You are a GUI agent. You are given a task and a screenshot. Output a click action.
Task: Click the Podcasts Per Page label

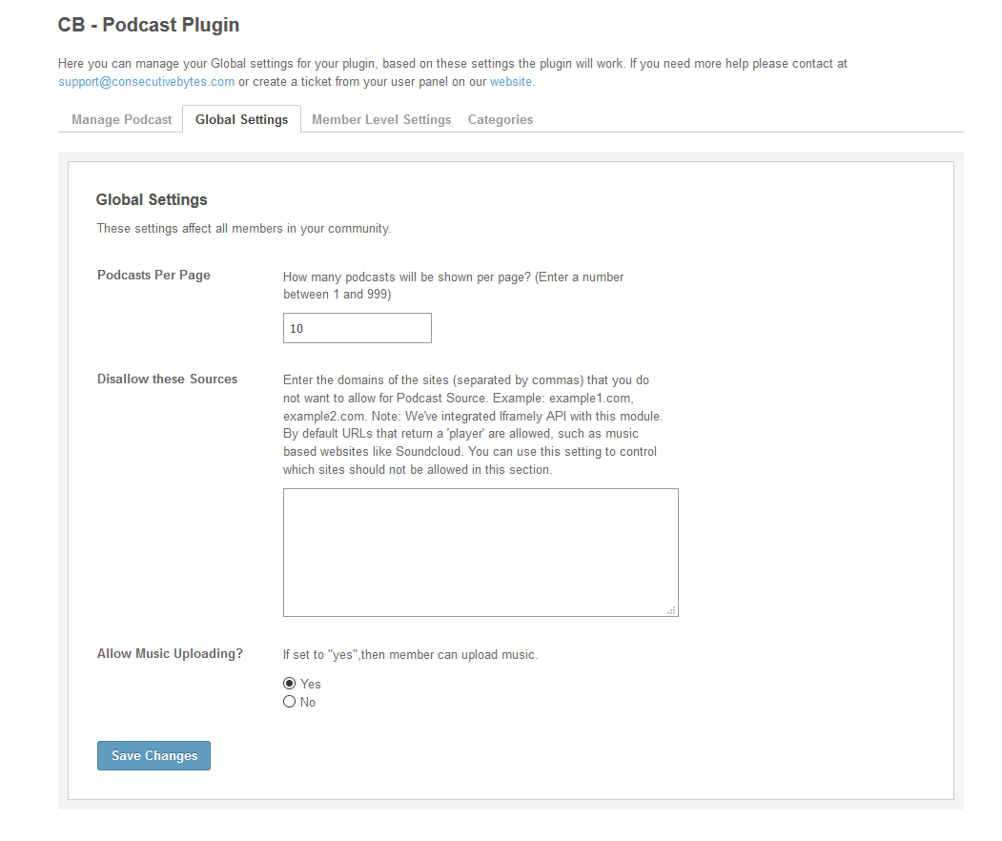[153, 276]
